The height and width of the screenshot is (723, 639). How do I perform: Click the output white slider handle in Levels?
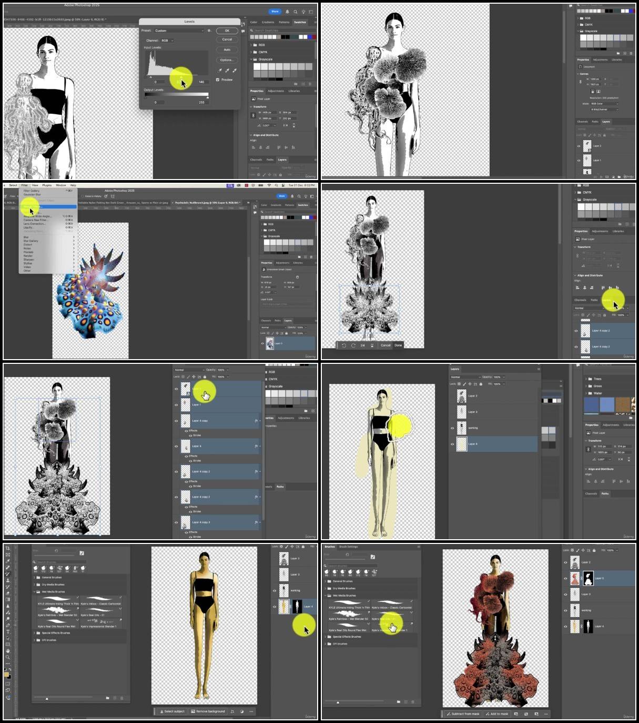point(208,97)
